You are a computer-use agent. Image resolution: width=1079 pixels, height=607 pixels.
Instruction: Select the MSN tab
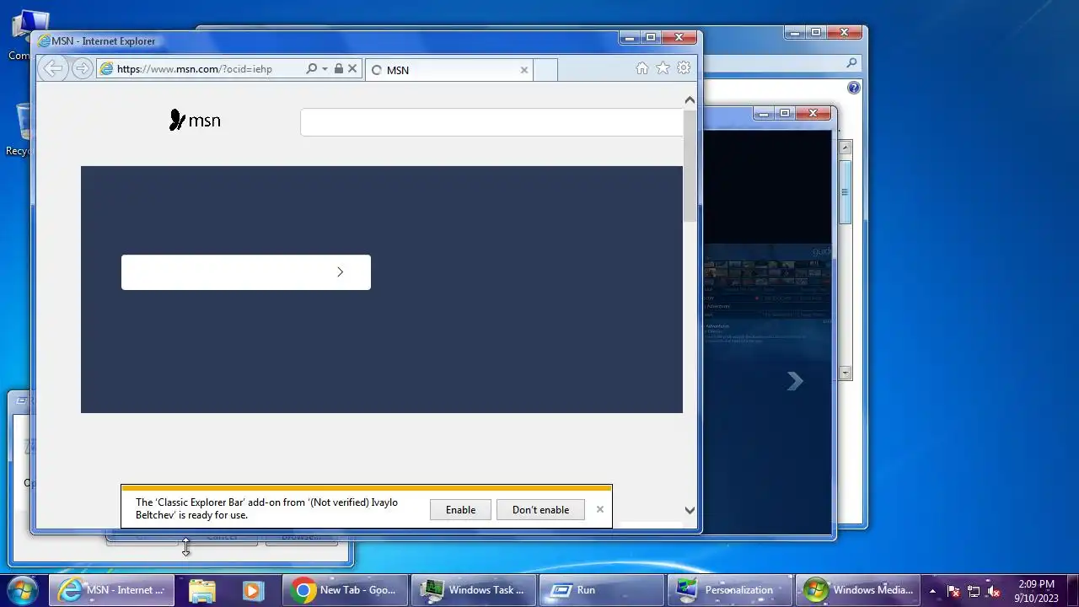click(x=448, y=70)
